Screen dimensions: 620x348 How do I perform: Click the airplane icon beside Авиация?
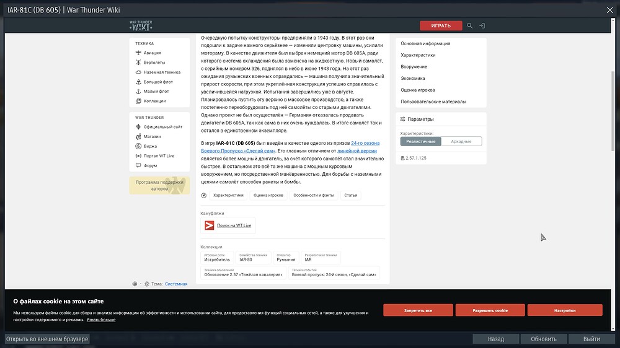click(138, 53)
